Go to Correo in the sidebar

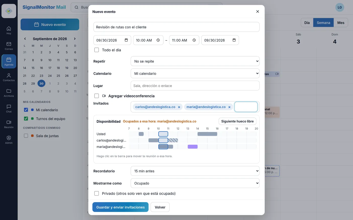click(x=9, y=46)
